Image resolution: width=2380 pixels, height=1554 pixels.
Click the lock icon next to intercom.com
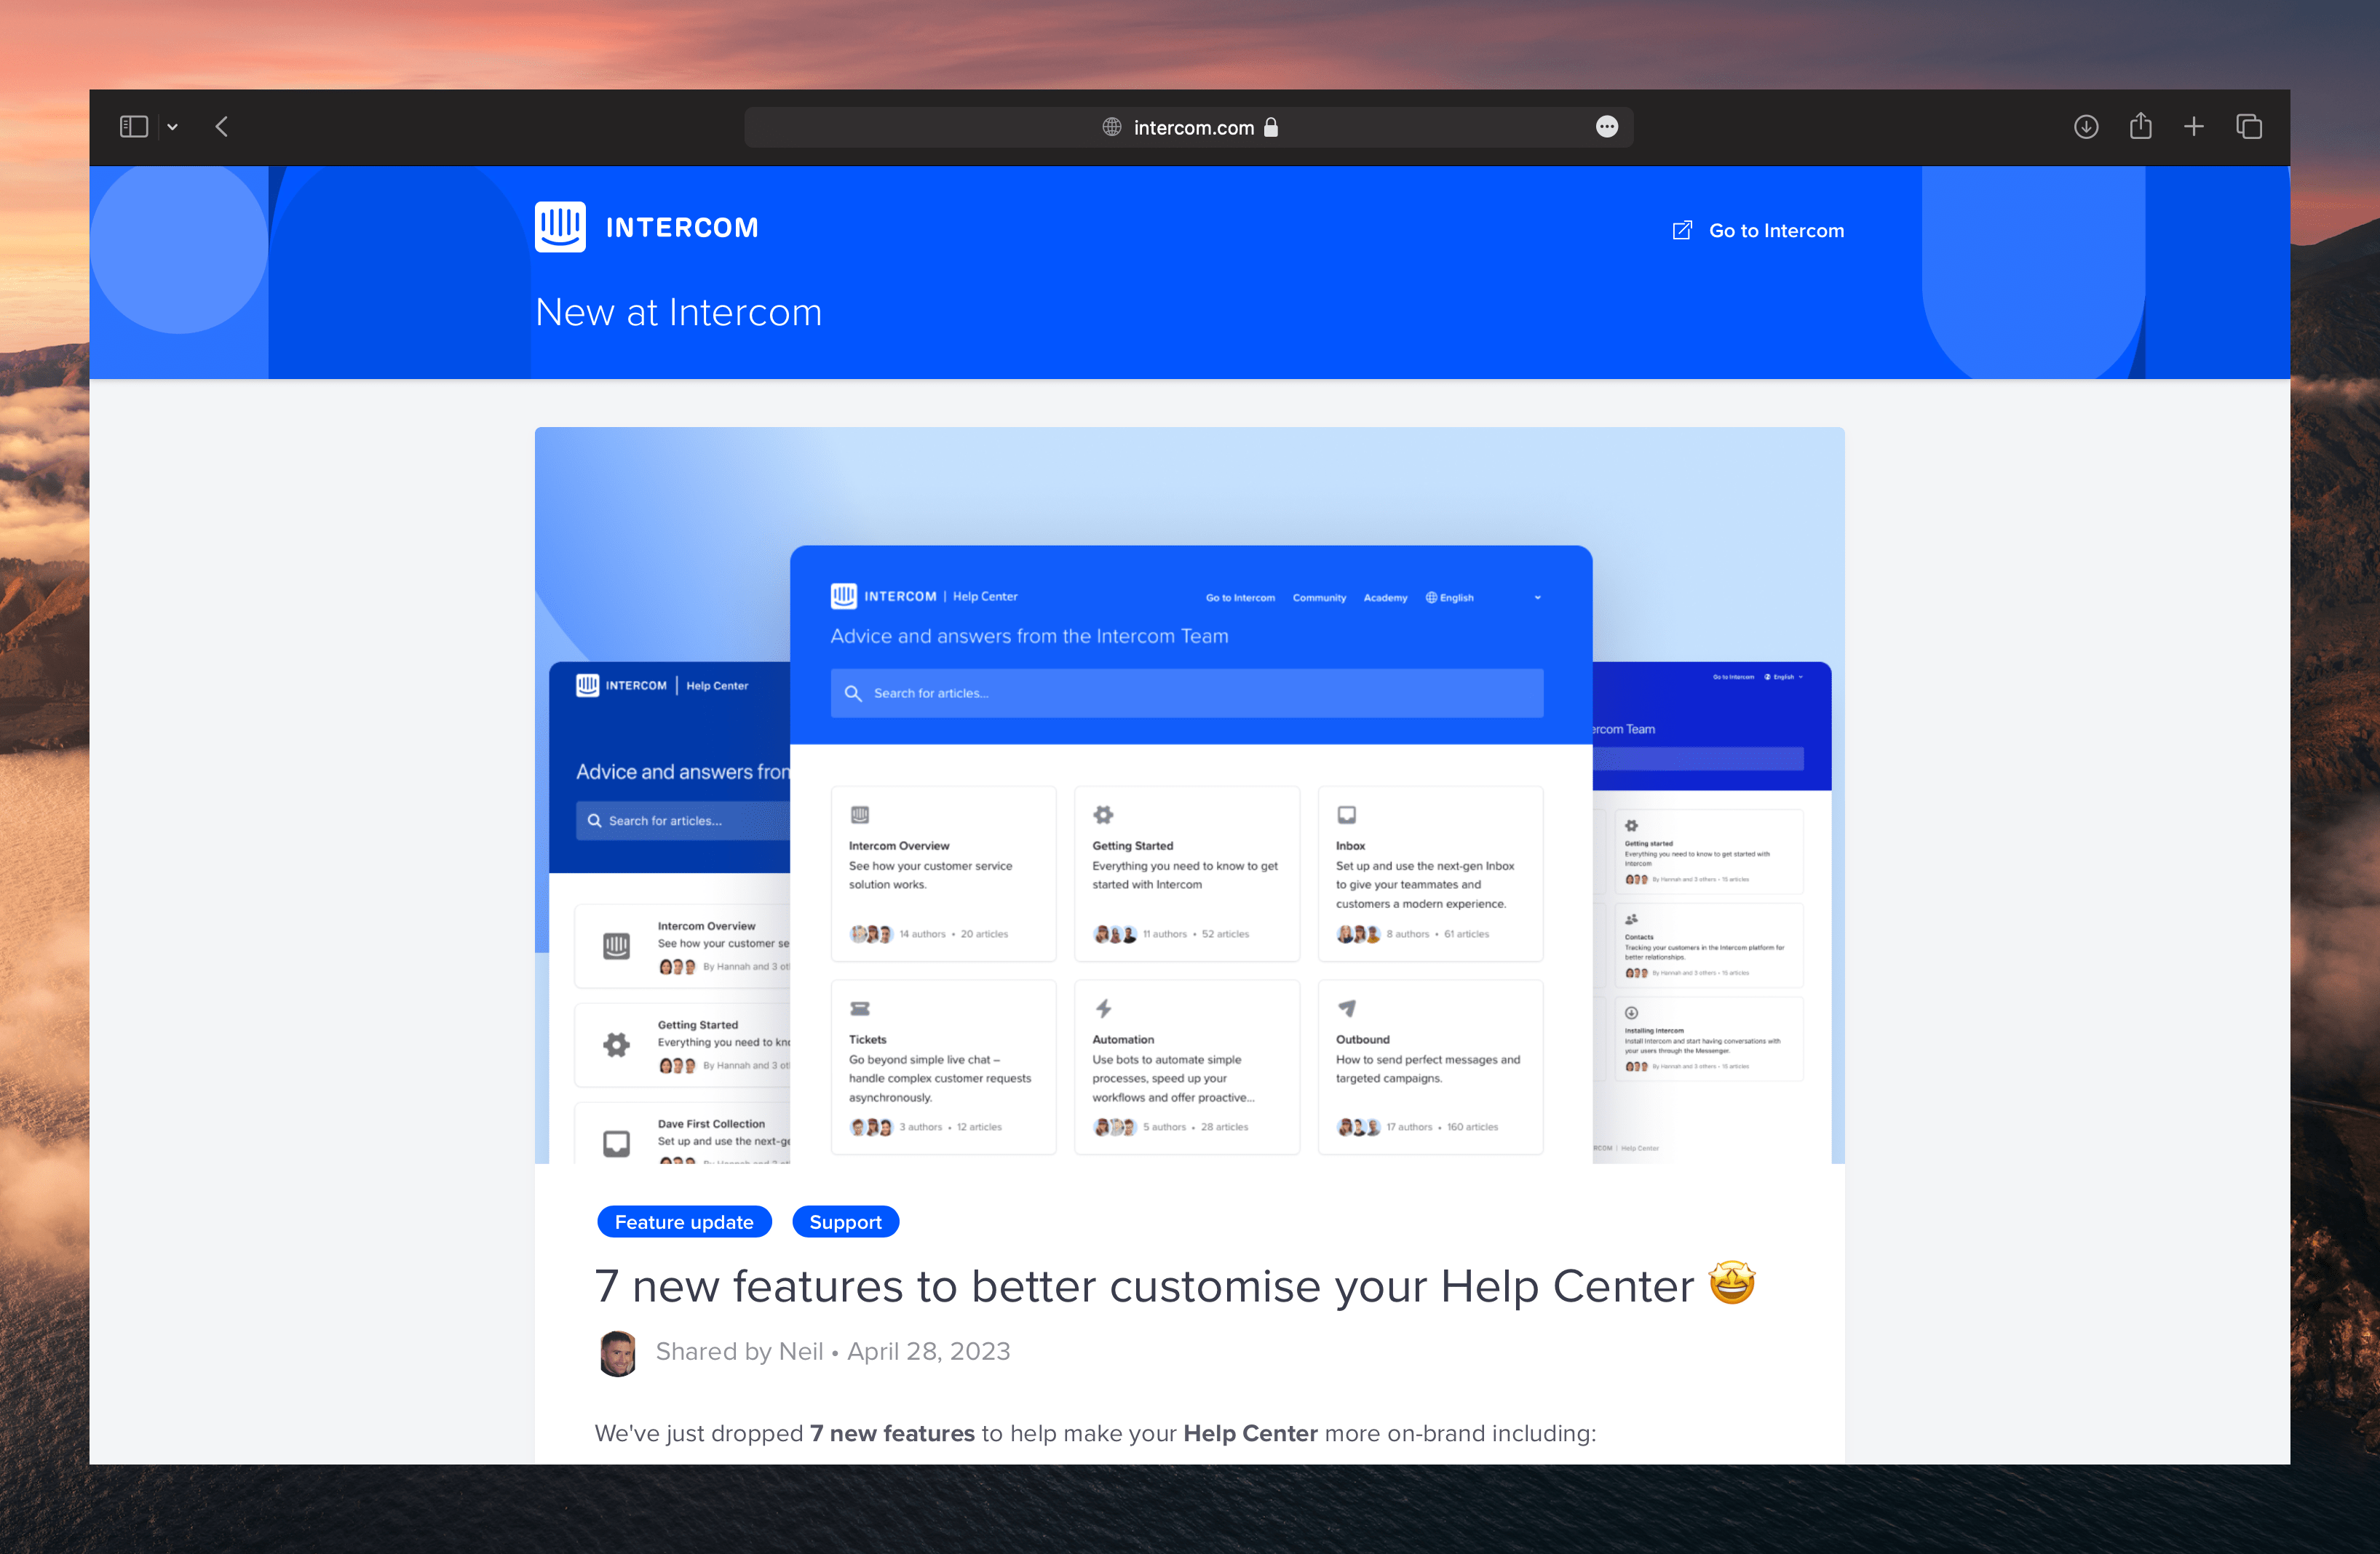pyautogui.click(x=1272, y=128)
